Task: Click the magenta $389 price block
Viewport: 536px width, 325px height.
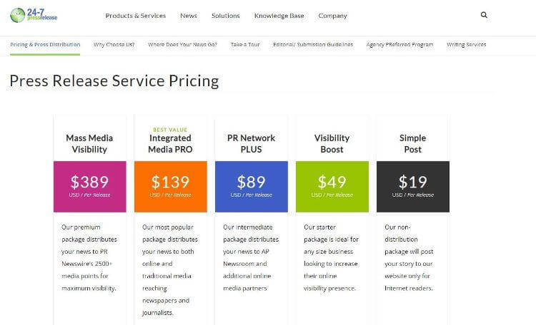Action: [x=89, y=186]
